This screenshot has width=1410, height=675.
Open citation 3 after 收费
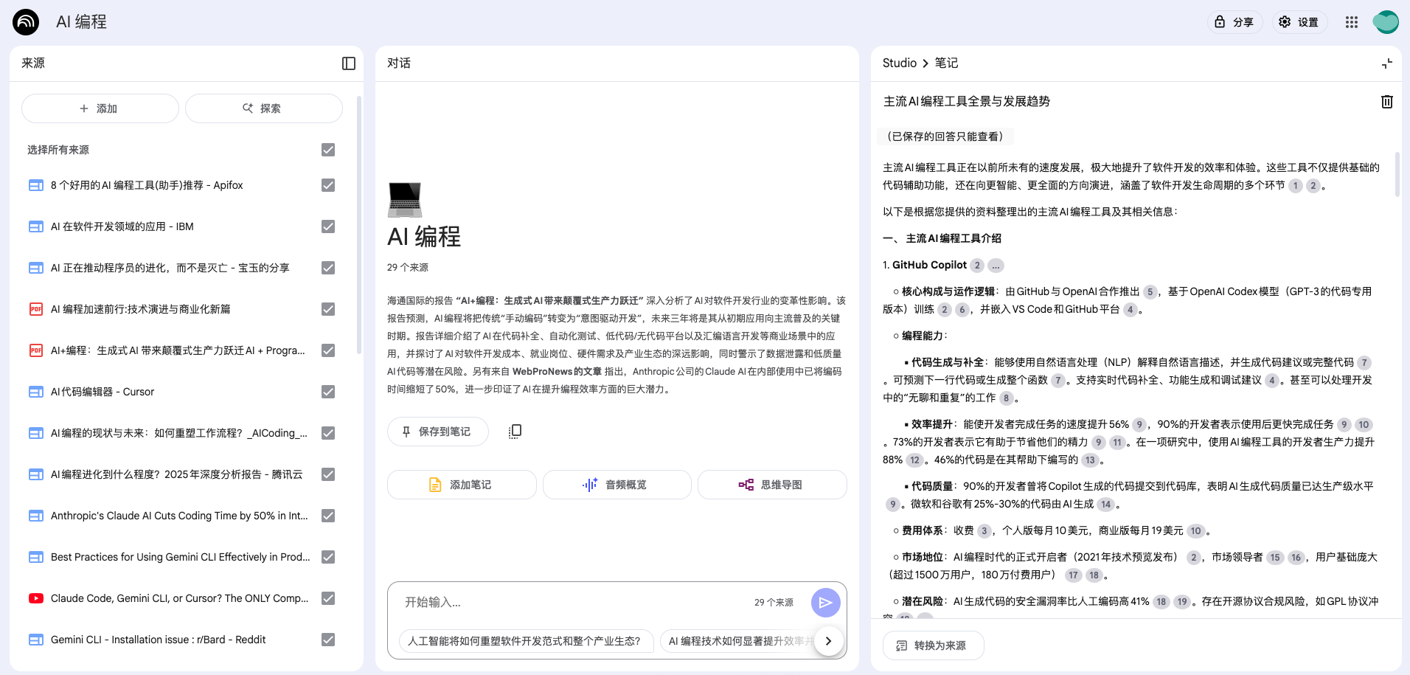[x=984, y=531]
